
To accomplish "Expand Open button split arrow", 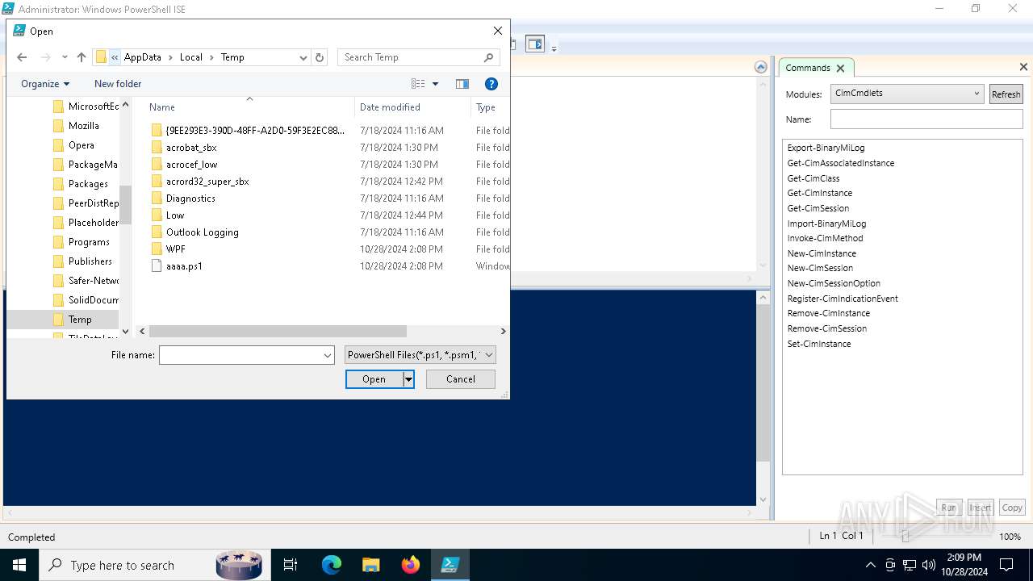I will (408, 379).
